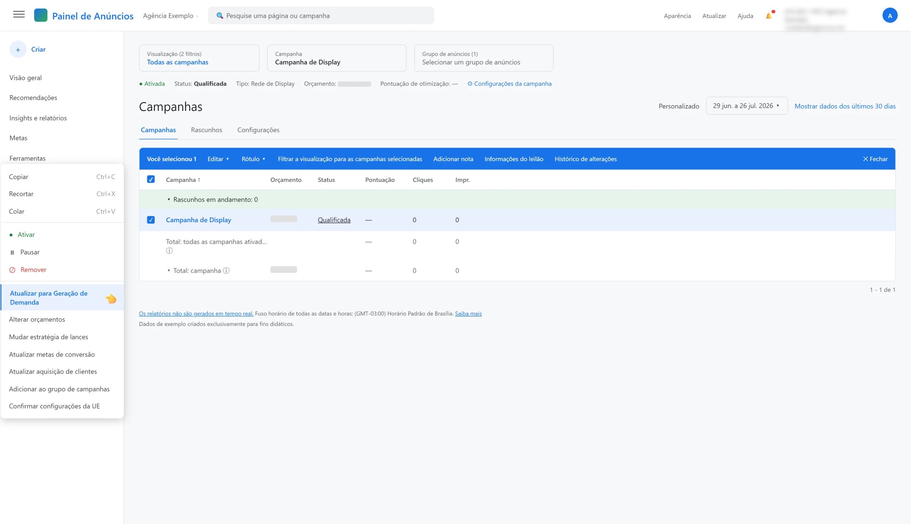Click the Impr. column header

coord(462,180)
